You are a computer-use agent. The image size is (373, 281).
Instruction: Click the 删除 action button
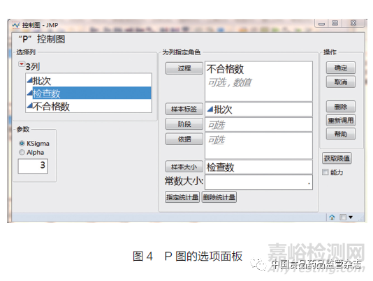(x=341, y=107)
